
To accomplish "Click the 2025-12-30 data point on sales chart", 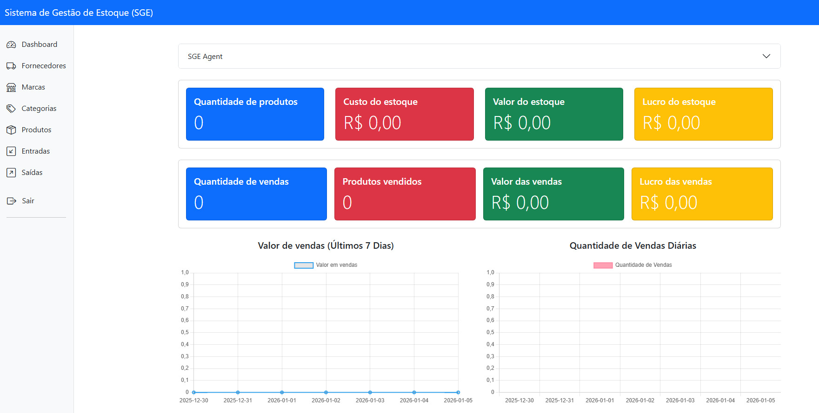I will 194,392.
